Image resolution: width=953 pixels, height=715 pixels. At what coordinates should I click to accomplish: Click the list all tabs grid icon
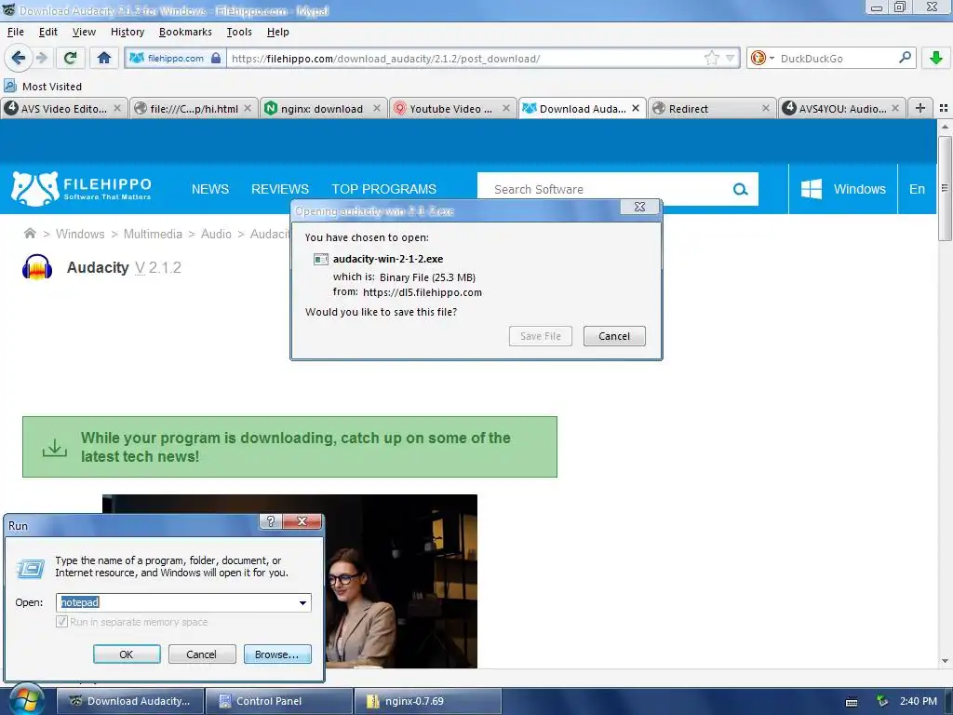(944, 108)
